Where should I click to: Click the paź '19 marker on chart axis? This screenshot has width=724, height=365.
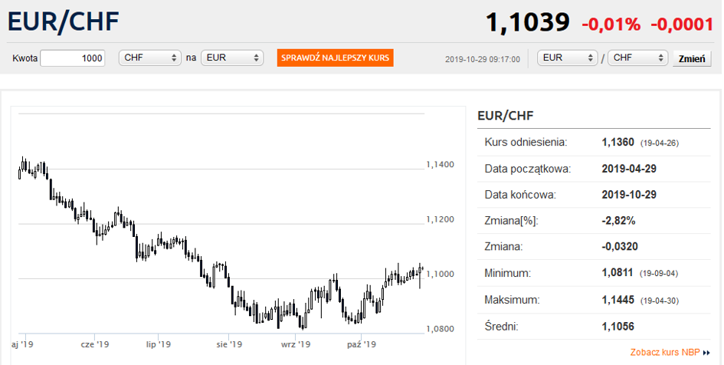362,344
